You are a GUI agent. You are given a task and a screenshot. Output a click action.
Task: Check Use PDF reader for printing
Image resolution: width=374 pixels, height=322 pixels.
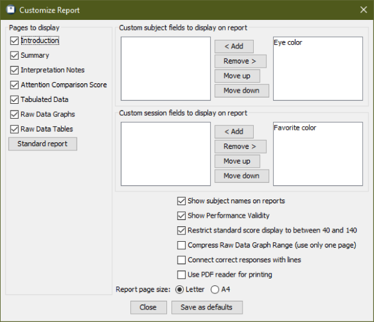[x=181, y=275]
